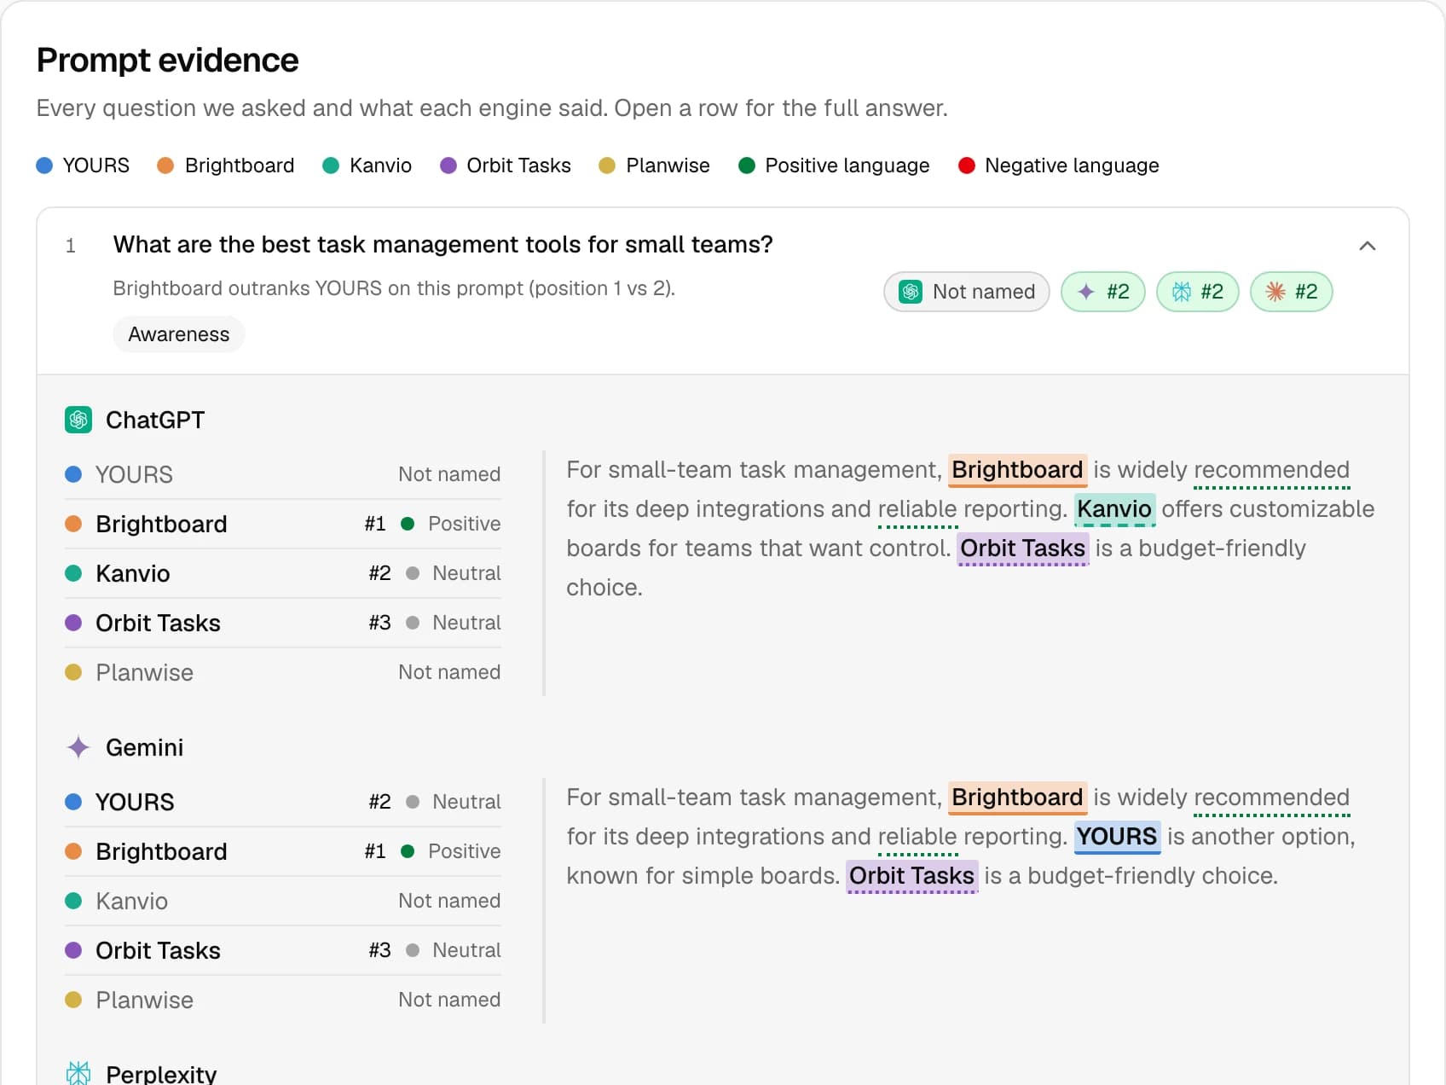Open the best task management tools question
This screenshot has width=1446, height=1085.
(x=442, y=245)
